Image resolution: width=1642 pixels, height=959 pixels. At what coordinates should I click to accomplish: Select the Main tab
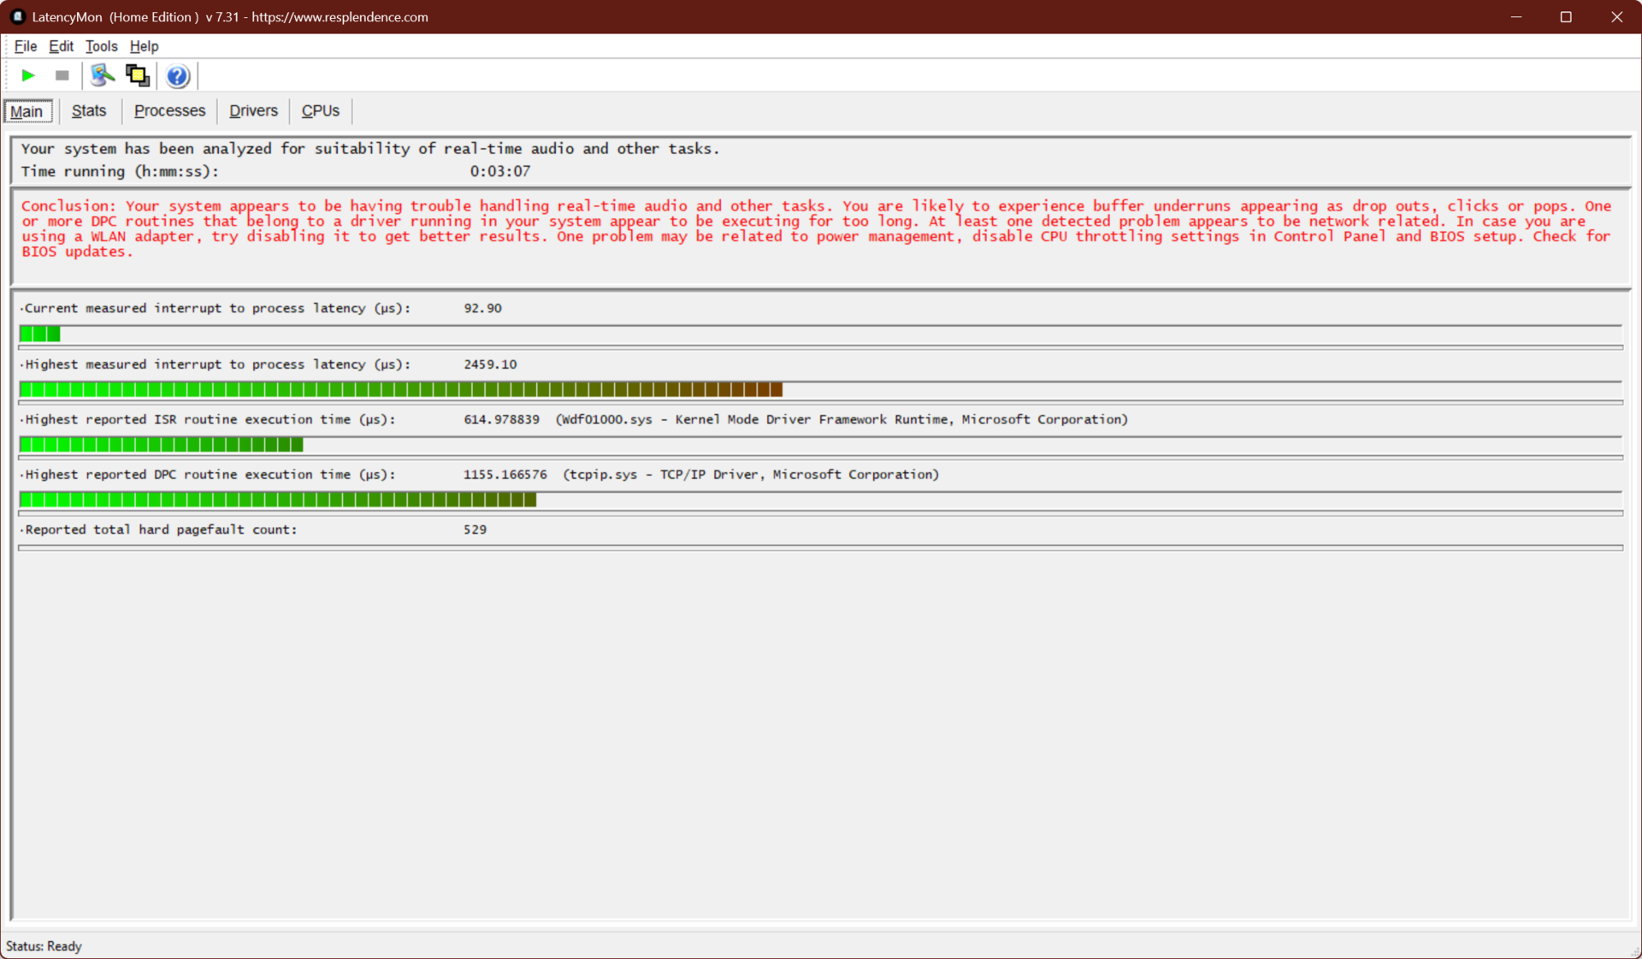27,111
